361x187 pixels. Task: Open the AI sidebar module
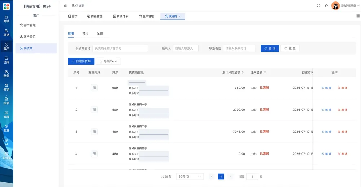point(6,142)
